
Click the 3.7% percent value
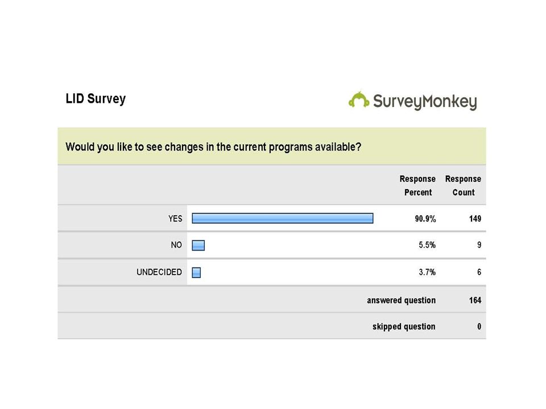pyautogui.click(x=427, y=272)
